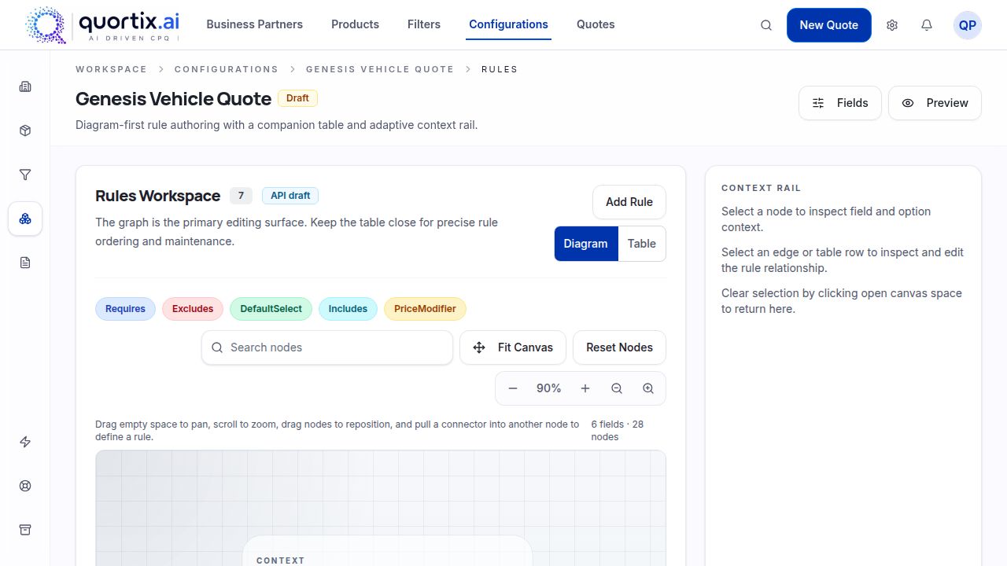The width and height of the screenshot is (1007, 566).
Task: Click the Add Rule button
Action: click(629, 202)
